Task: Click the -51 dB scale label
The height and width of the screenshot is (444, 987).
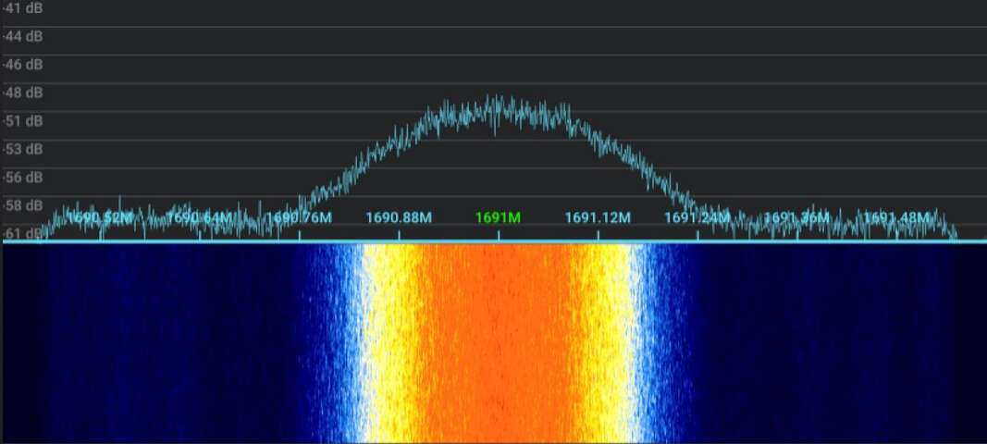Action: click(23, 121)
